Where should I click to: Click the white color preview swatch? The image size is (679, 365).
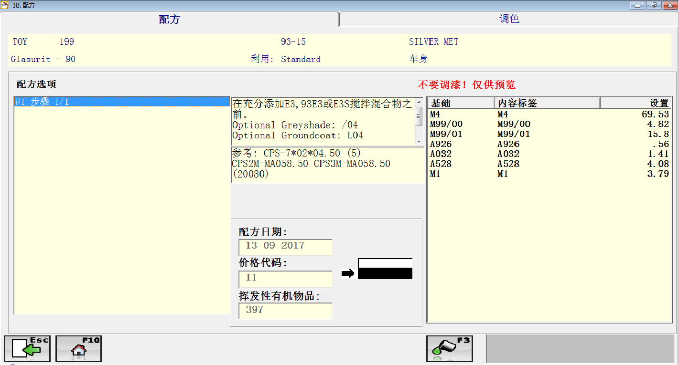tap(385, 263)
